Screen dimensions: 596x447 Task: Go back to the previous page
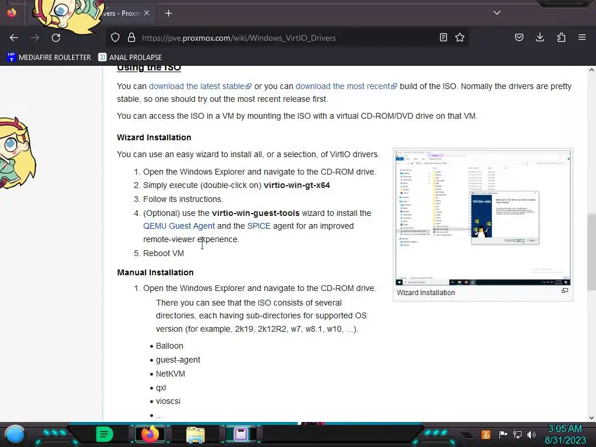tap(14, 38)
